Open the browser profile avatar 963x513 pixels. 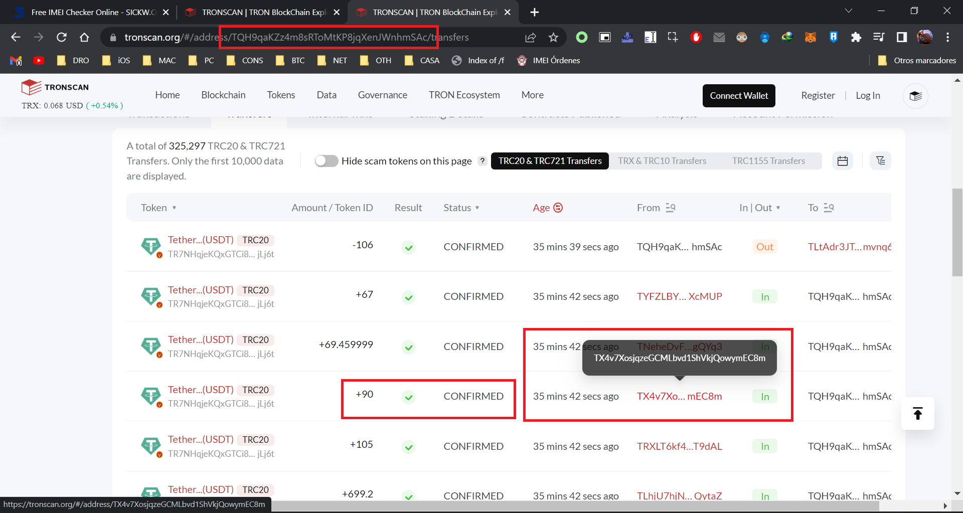point(924,37)
